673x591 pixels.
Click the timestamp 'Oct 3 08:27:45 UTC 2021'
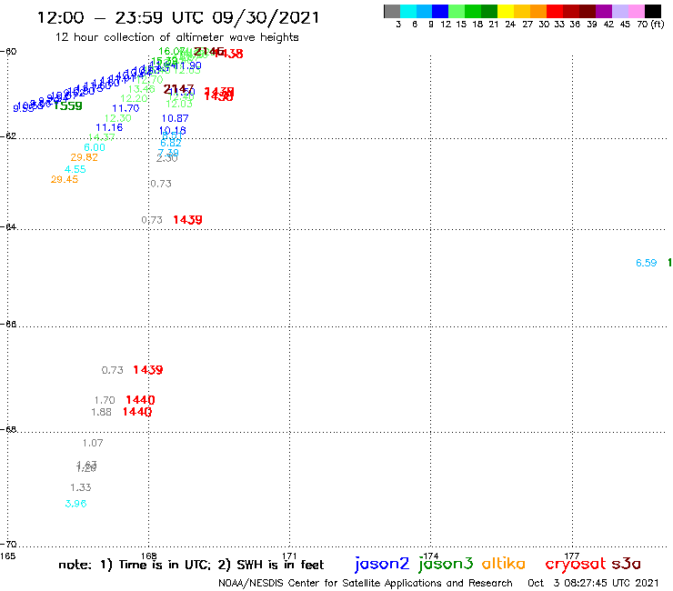click(593, 584)
